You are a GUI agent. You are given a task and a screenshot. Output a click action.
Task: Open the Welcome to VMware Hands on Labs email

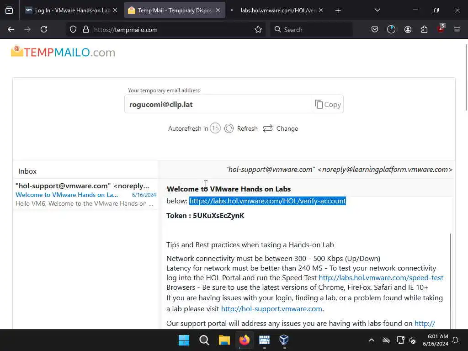click(85, 195)
